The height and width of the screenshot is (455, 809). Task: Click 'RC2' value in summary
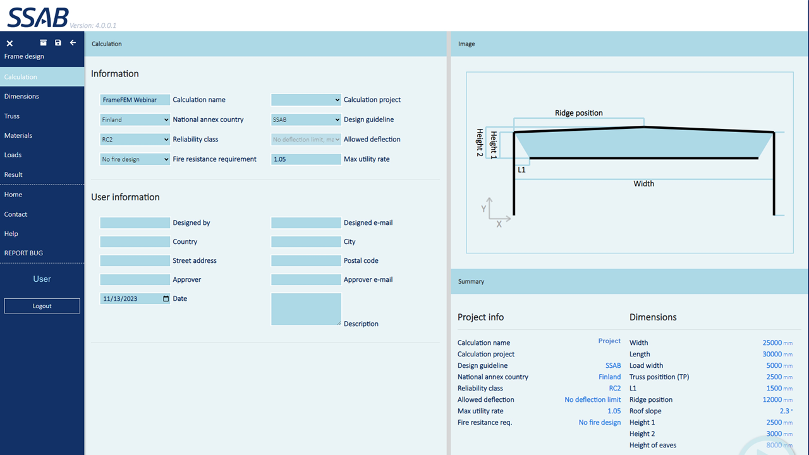point(615,389)
